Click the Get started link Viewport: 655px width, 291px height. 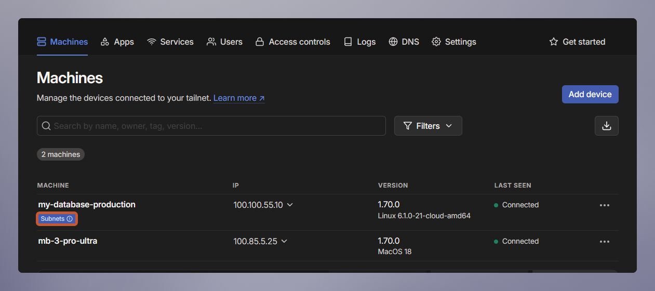coord(577,42)
